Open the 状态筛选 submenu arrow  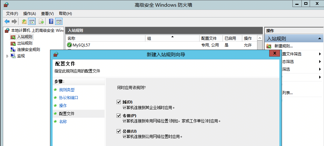pyautogui.click(x=320, y=62)
